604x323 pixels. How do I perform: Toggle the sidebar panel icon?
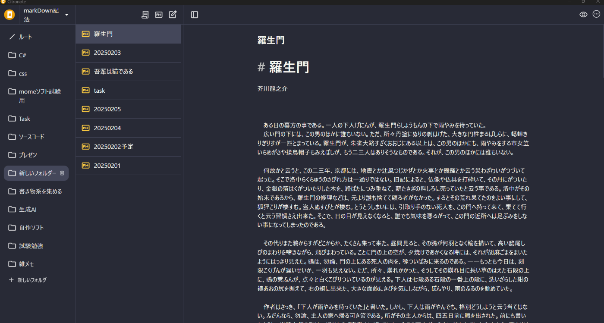pos(195,15)
